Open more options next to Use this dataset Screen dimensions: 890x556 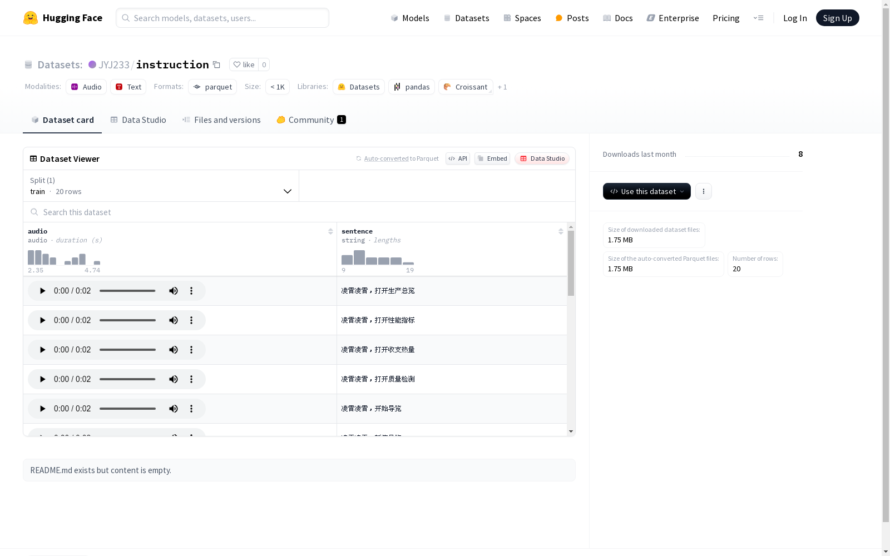click(704, 191)
